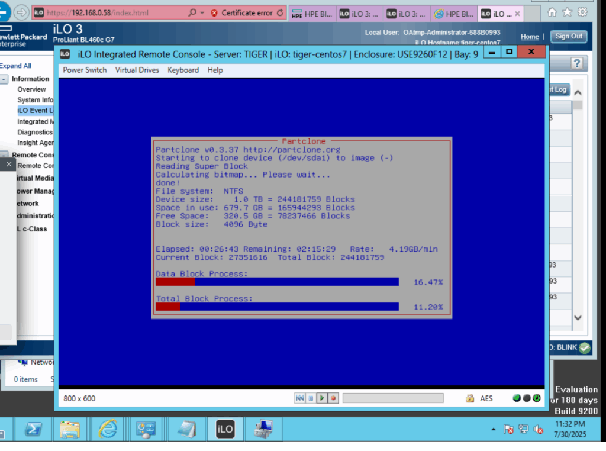606x451 pixels.
Task: Click the iLO taskbar application icon
Action: [x=225, y=429]
